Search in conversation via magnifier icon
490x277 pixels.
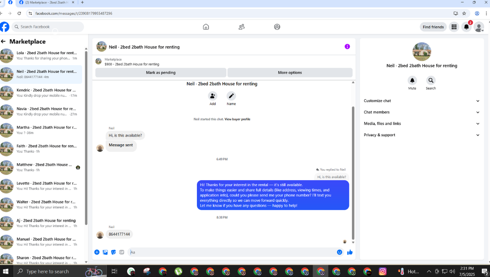coord(431,80)
